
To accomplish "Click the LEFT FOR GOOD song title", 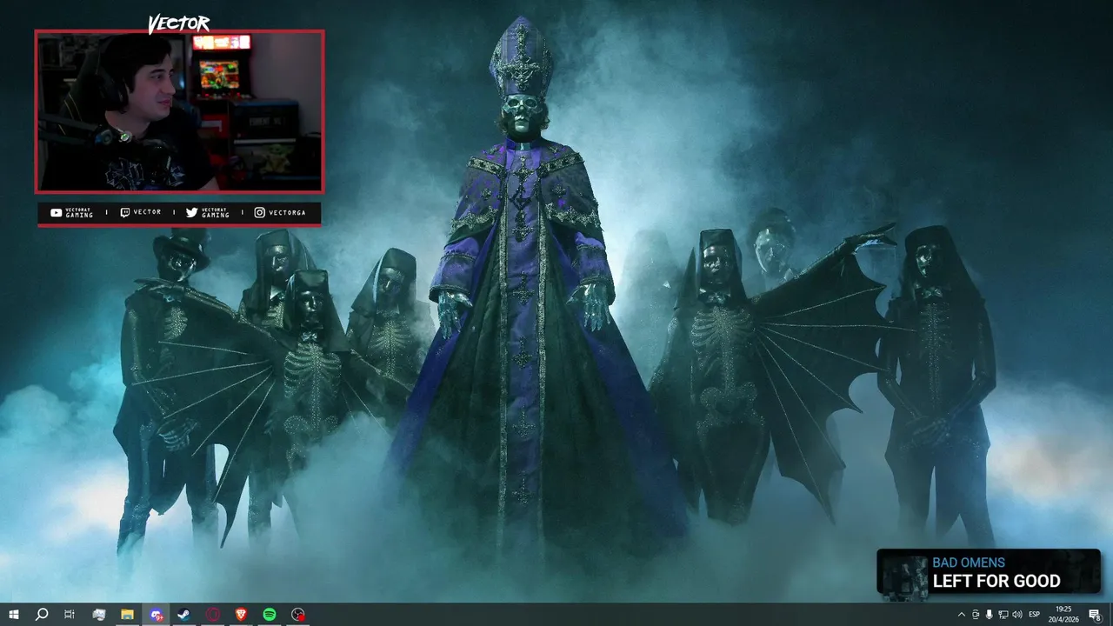I will [x=996, y=581].
